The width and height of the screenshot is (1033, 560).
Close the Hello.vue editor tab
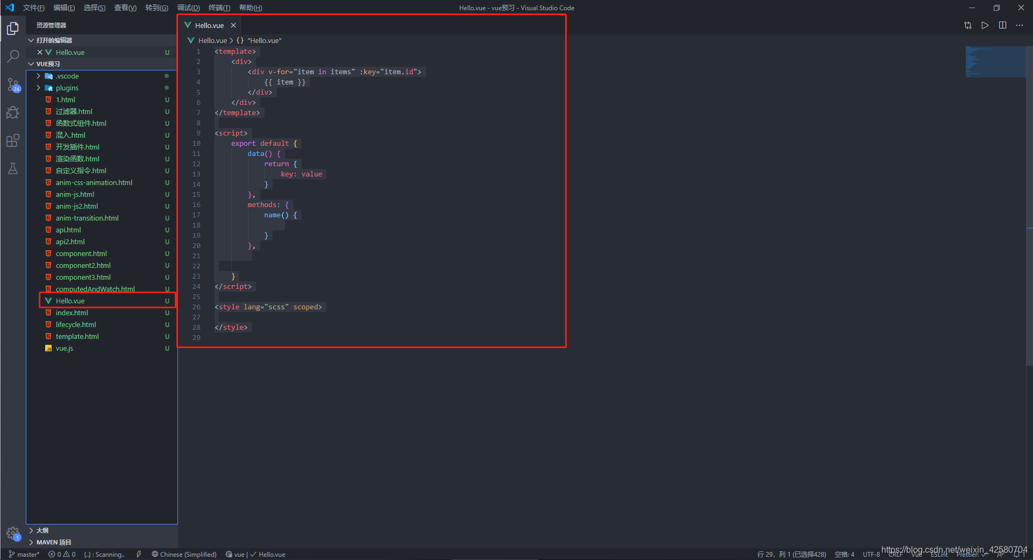[233, 25]
